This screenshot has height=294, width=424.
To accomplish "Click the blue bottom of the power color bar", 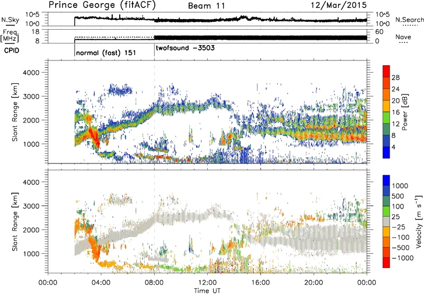I will pos(386,152).
